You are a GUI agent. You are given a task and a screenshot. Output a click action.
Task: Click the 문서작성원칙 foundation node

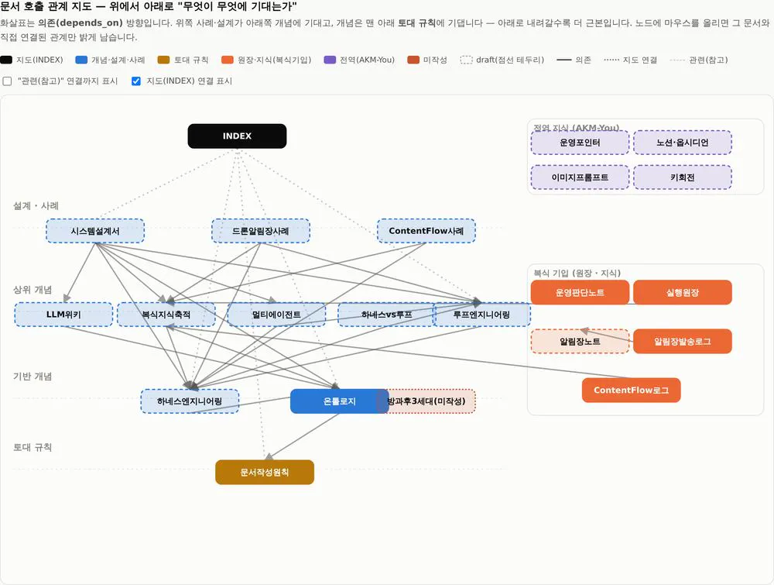[265, 473]
